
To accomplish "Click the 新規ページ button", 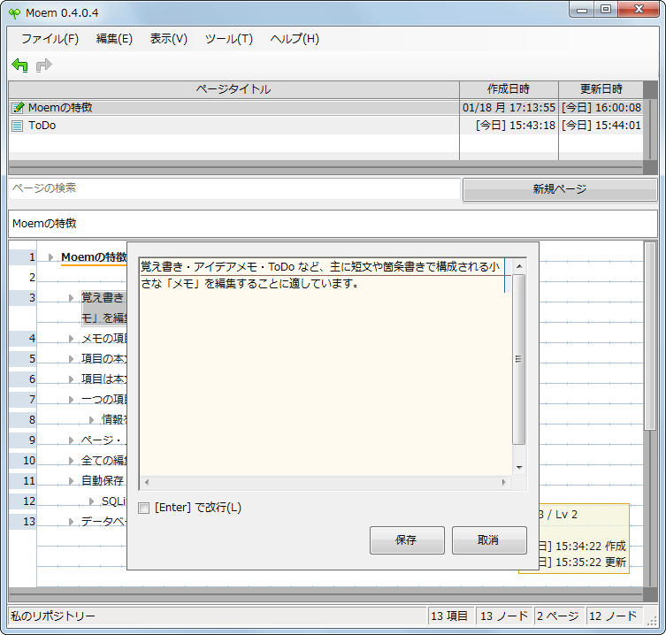I will [560, 189].
